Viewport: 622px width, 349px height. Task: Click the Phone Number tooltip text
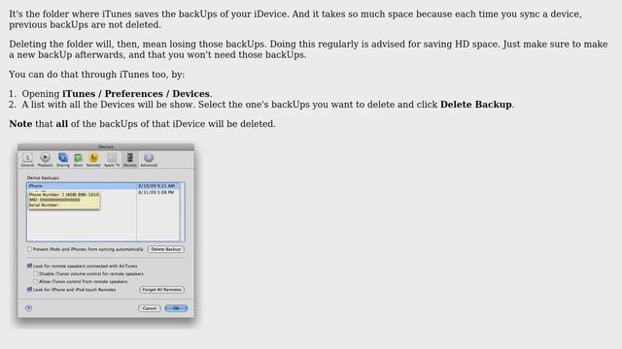point(64,195)
